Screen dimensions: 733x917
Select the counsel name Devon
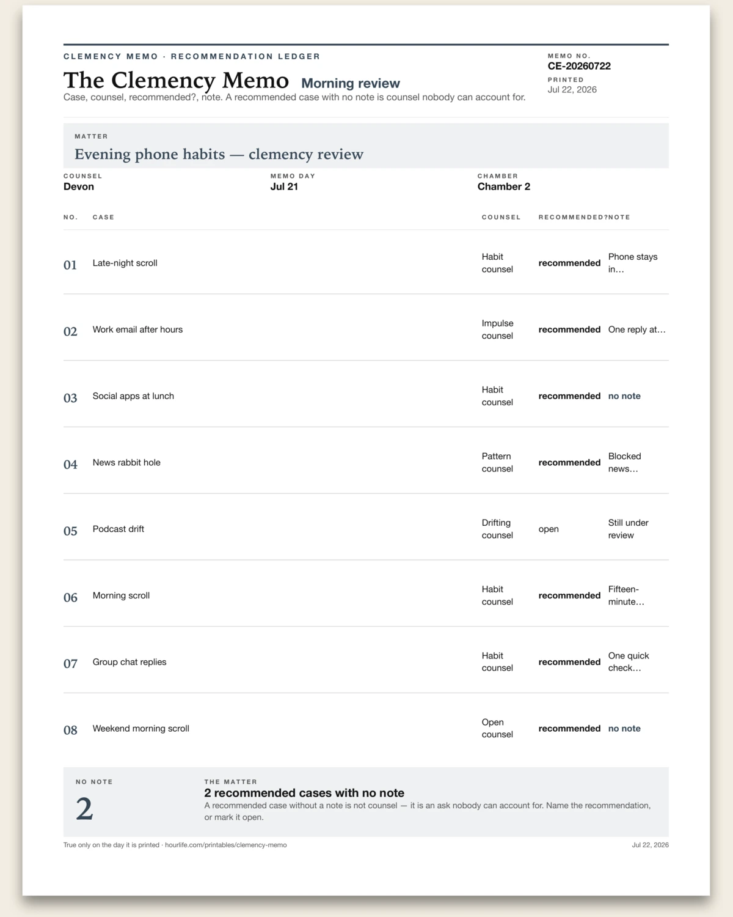tap(79, 186)
